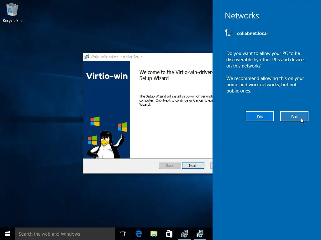This screenshot has height=240, width=321.
Task: Open the Windows Store taskbar icon
Action: coord(169,234)
